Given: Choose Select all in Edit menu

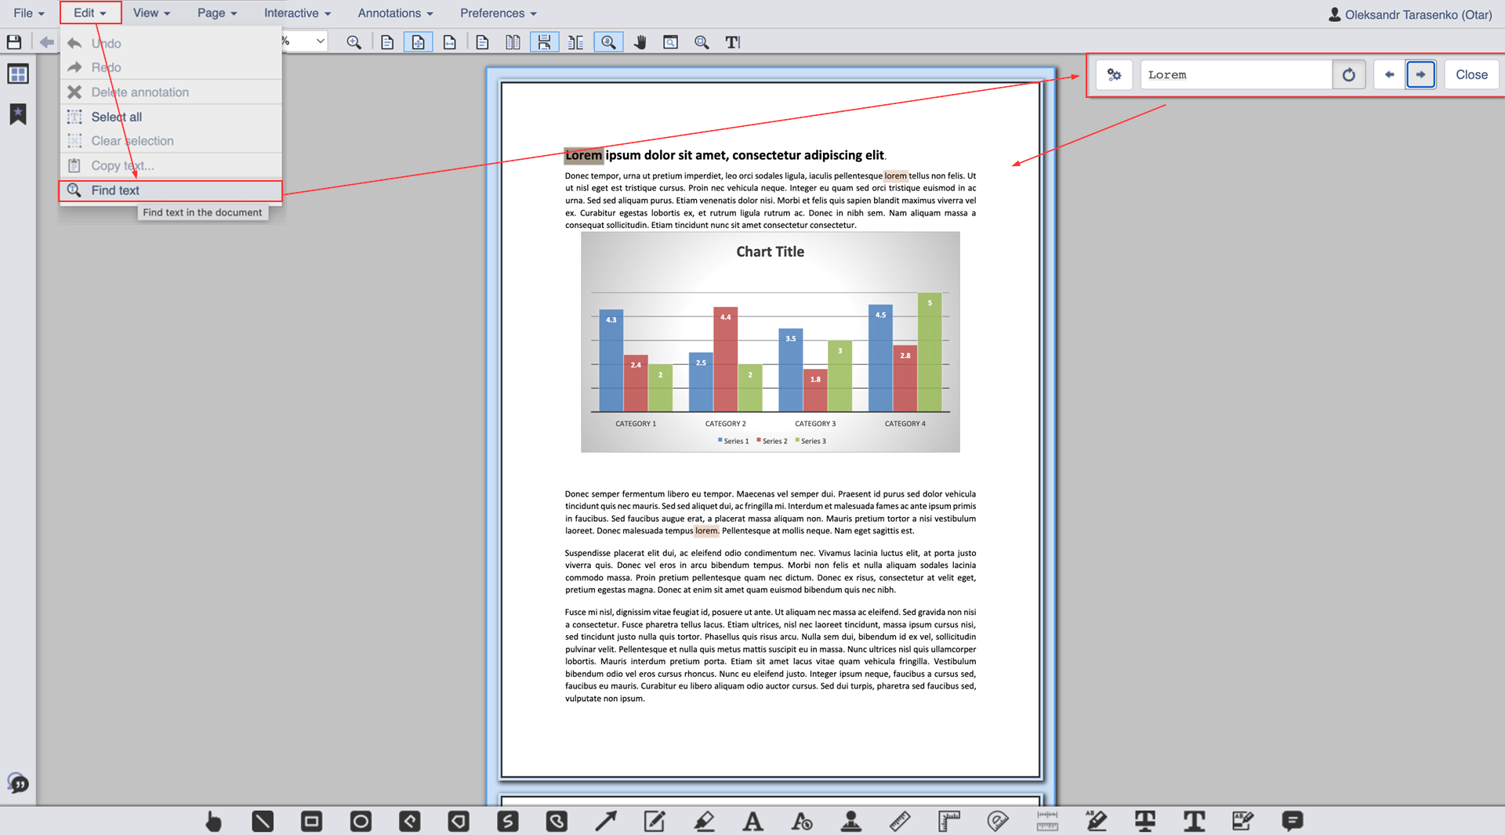Looking at the screenshot, I should 116,117.
